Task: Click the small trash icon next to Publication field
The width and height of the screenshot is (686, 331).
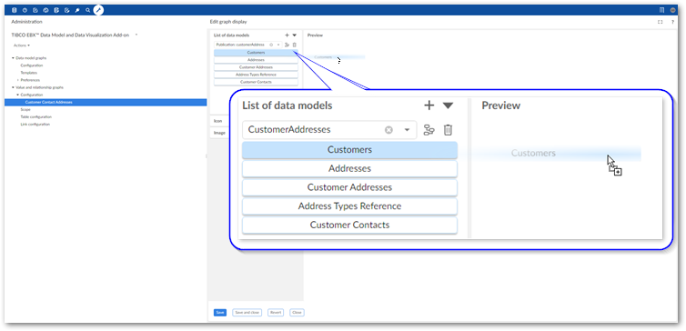Action: coord(295,45)
